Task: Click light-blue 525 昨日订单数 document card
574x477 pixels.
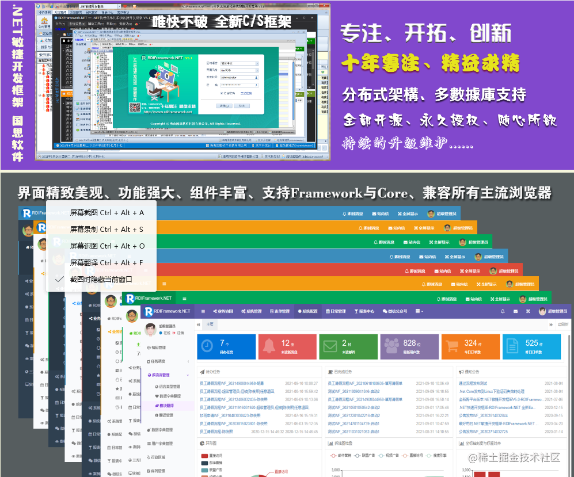Action: (x=532, y=346)
